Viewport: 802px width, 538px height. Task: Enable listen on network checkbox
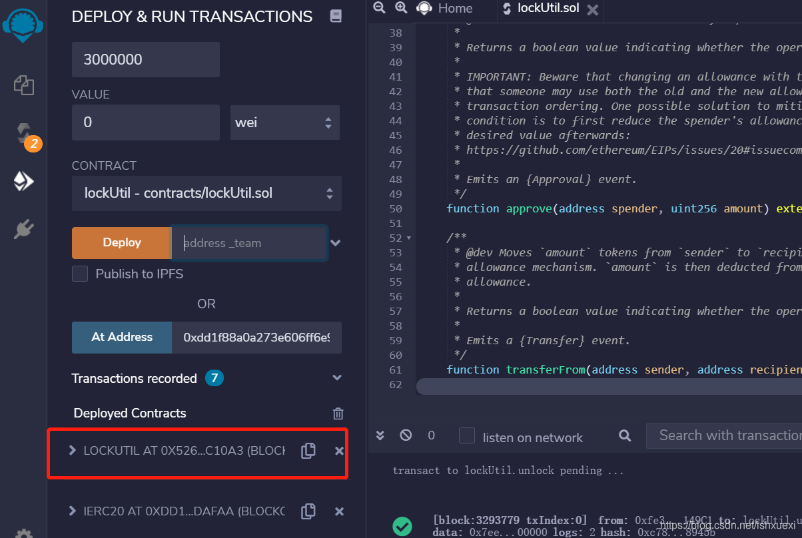468,436
